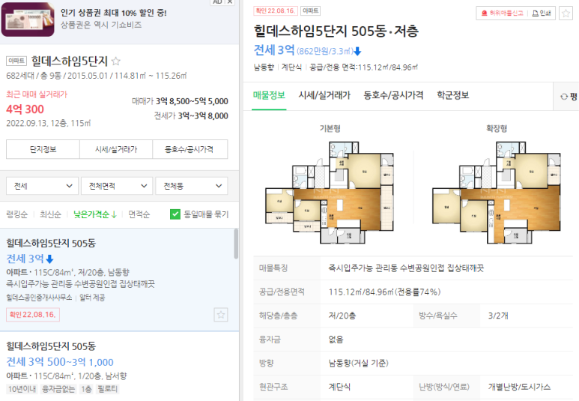Screen dimensions: 579x401
Task: Favorite 힐데스하임5단지 complex with star icon
Action: (115, 61)
